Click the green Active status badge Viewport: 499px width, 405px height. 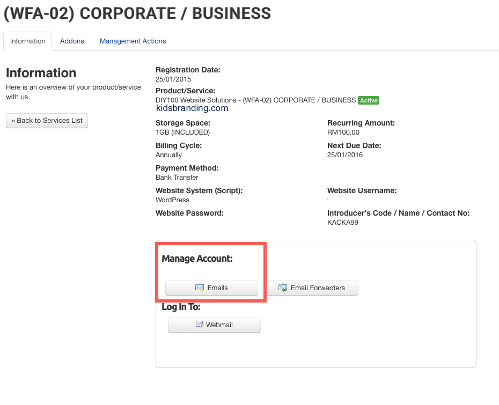[369, 100]
